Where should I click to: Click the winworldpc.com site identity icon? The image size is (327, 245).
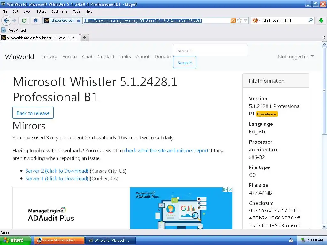tap(47, 20)
